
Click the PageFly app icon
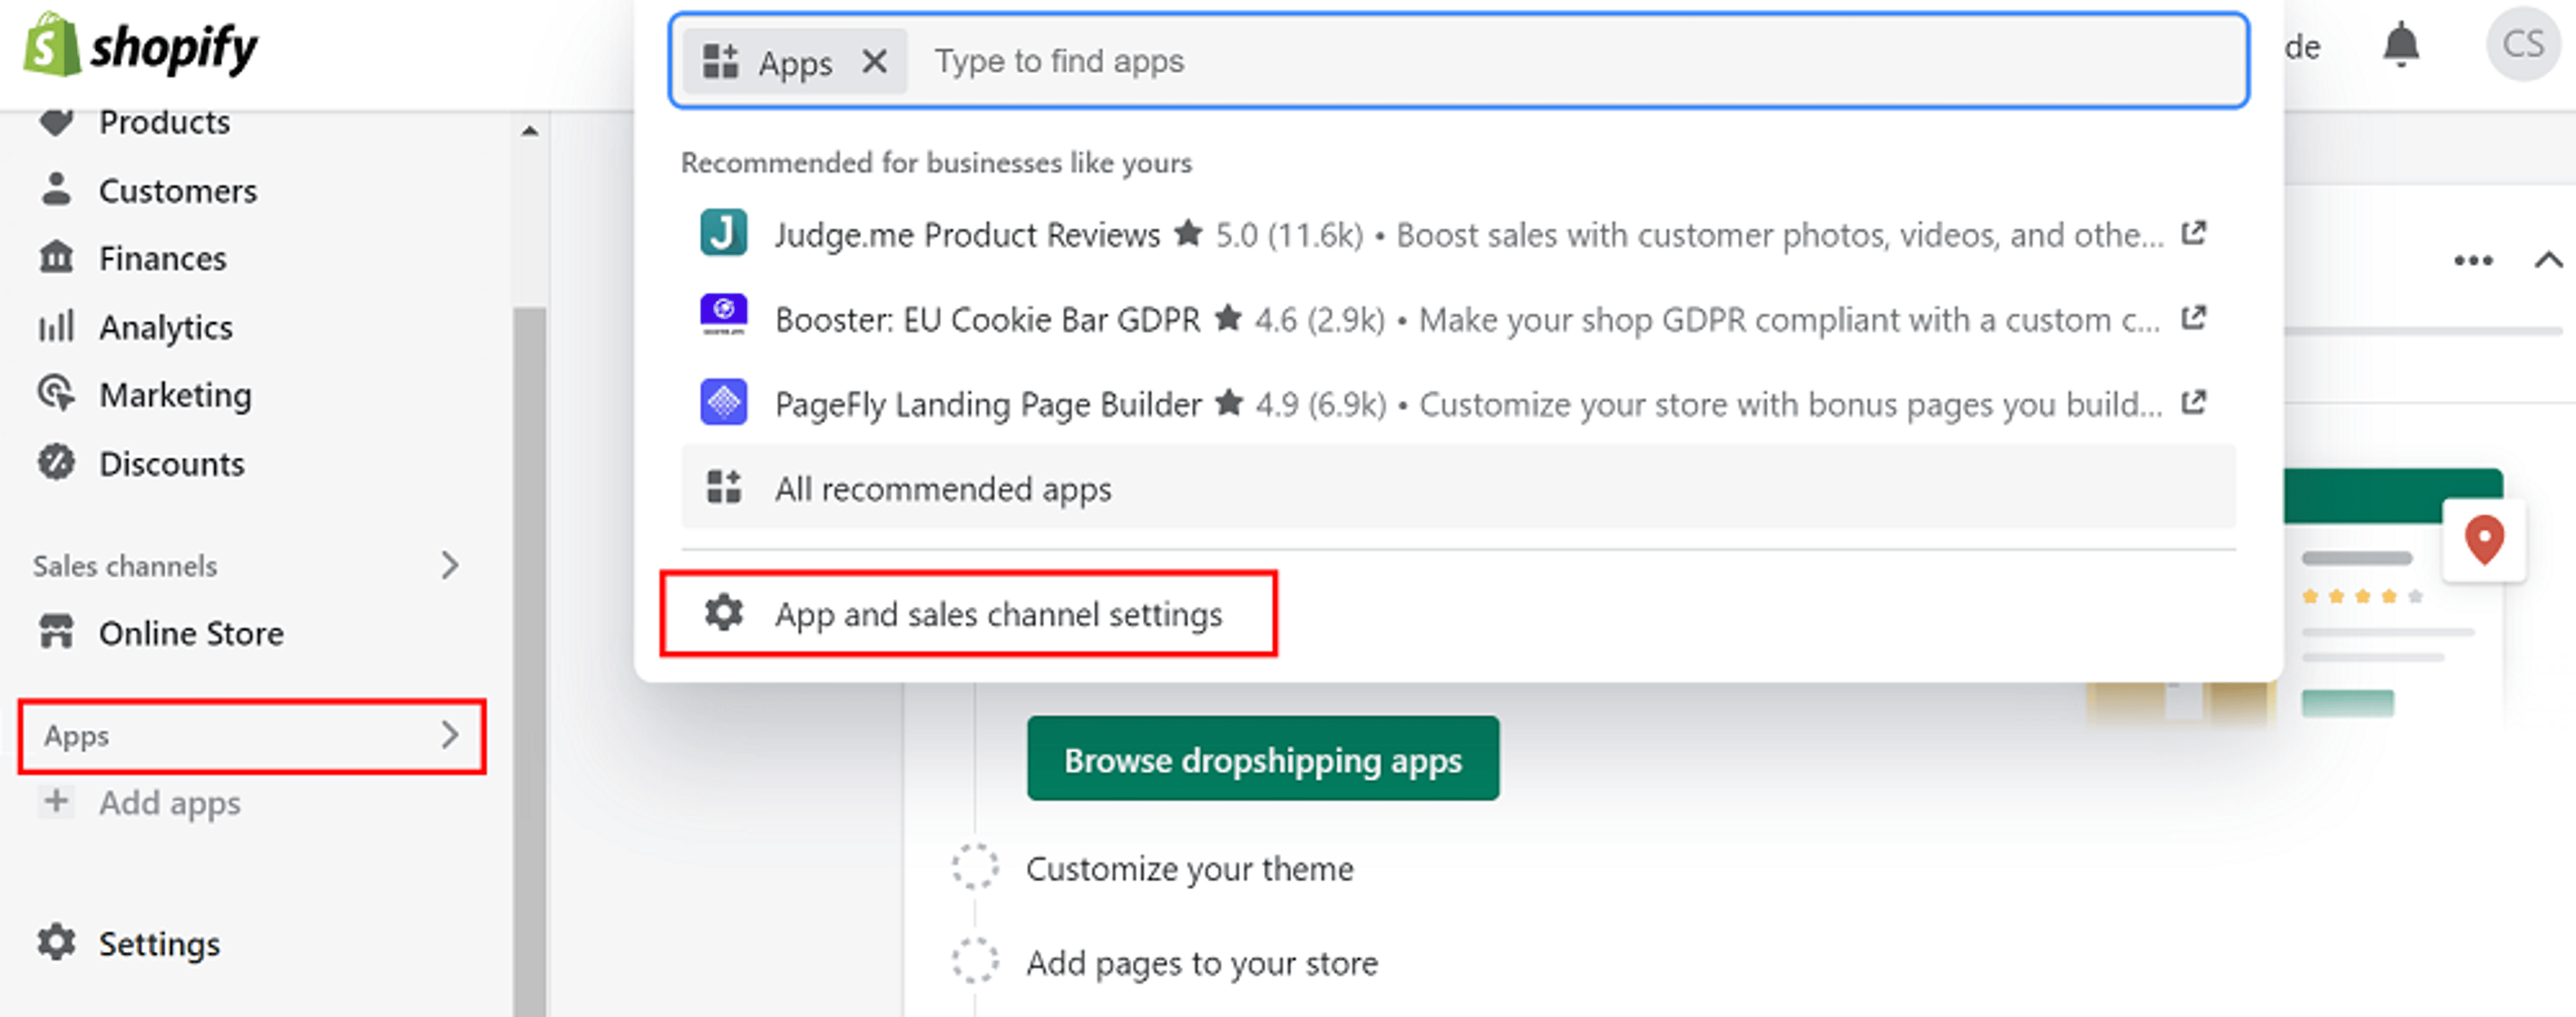[723, 402]
